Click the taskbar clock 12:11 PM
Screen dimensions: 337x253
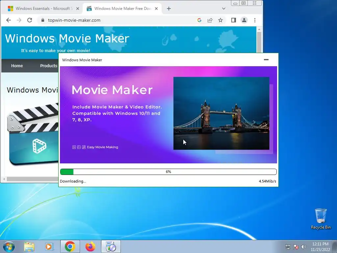(320, 244)
